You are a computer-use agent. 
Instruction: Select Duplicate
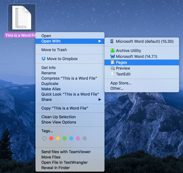(x=70, y=83)
